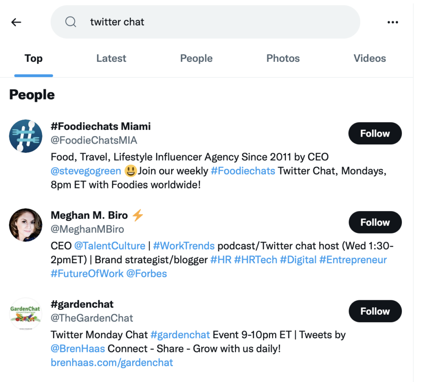Click the back arrow to leave search results
This screenshot has height=382, width=422.
point(16,22)
